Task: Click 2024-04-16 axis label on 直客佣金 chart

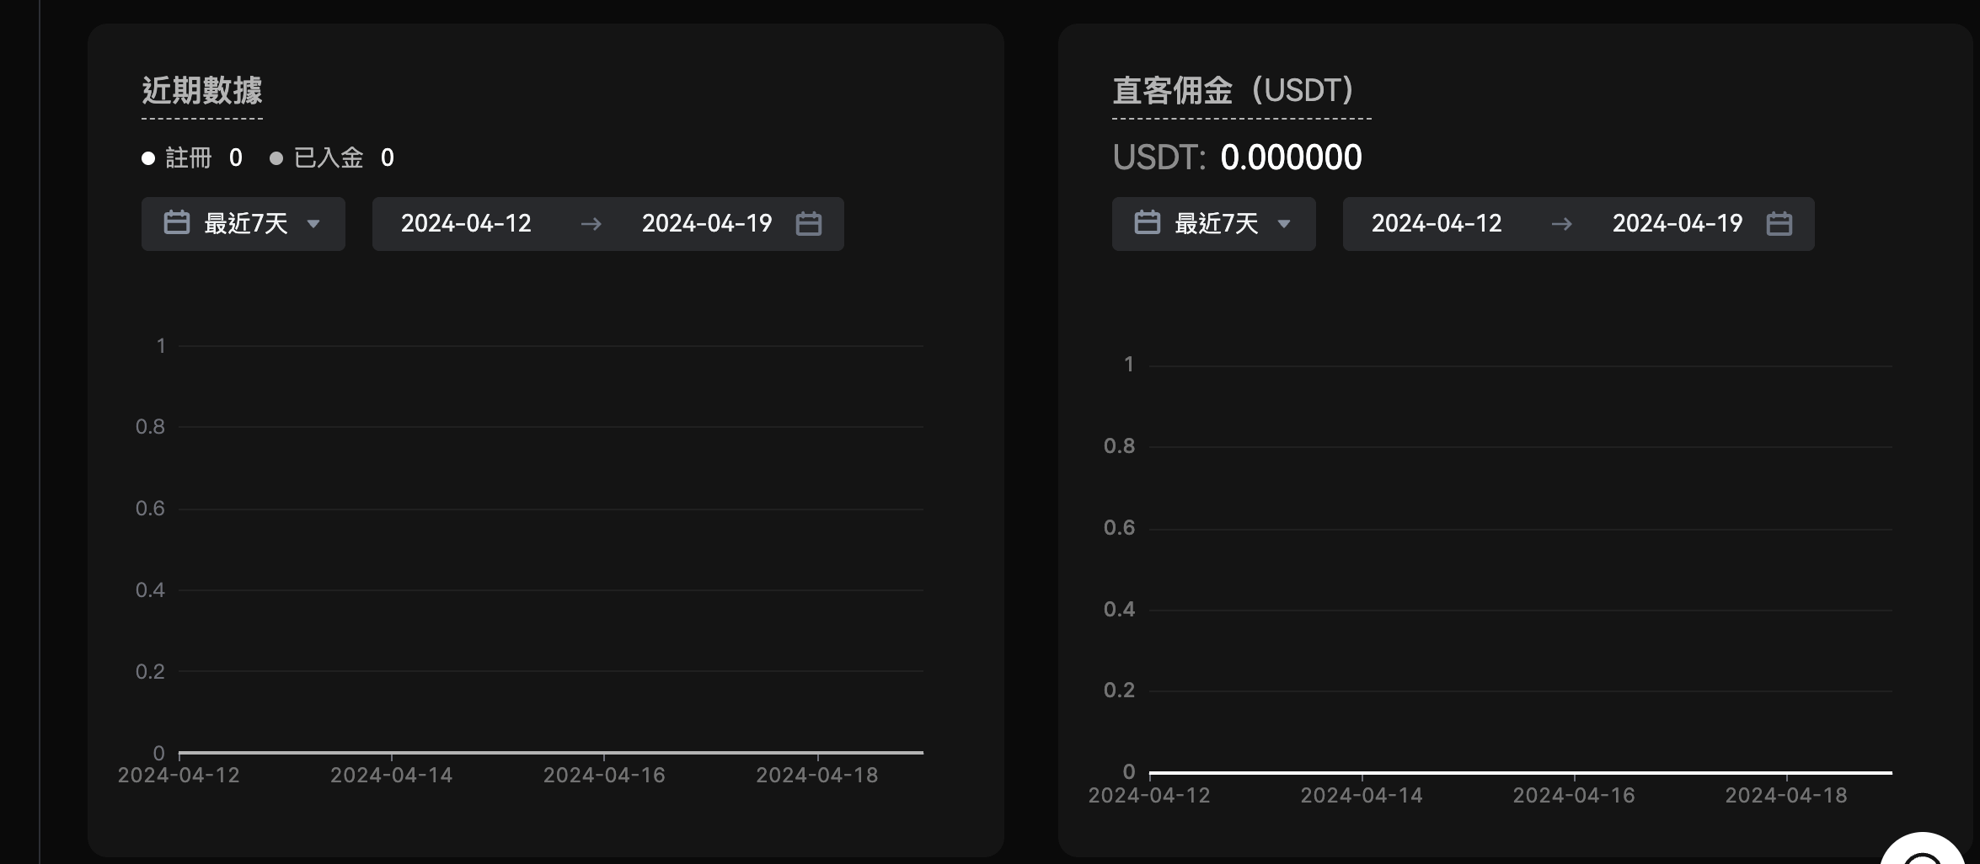Action: tap(1573, 796)
